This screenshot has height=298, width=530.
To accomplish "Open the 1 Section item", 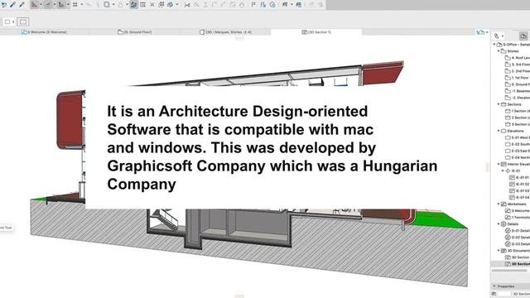I will click(x=517, y=111).
